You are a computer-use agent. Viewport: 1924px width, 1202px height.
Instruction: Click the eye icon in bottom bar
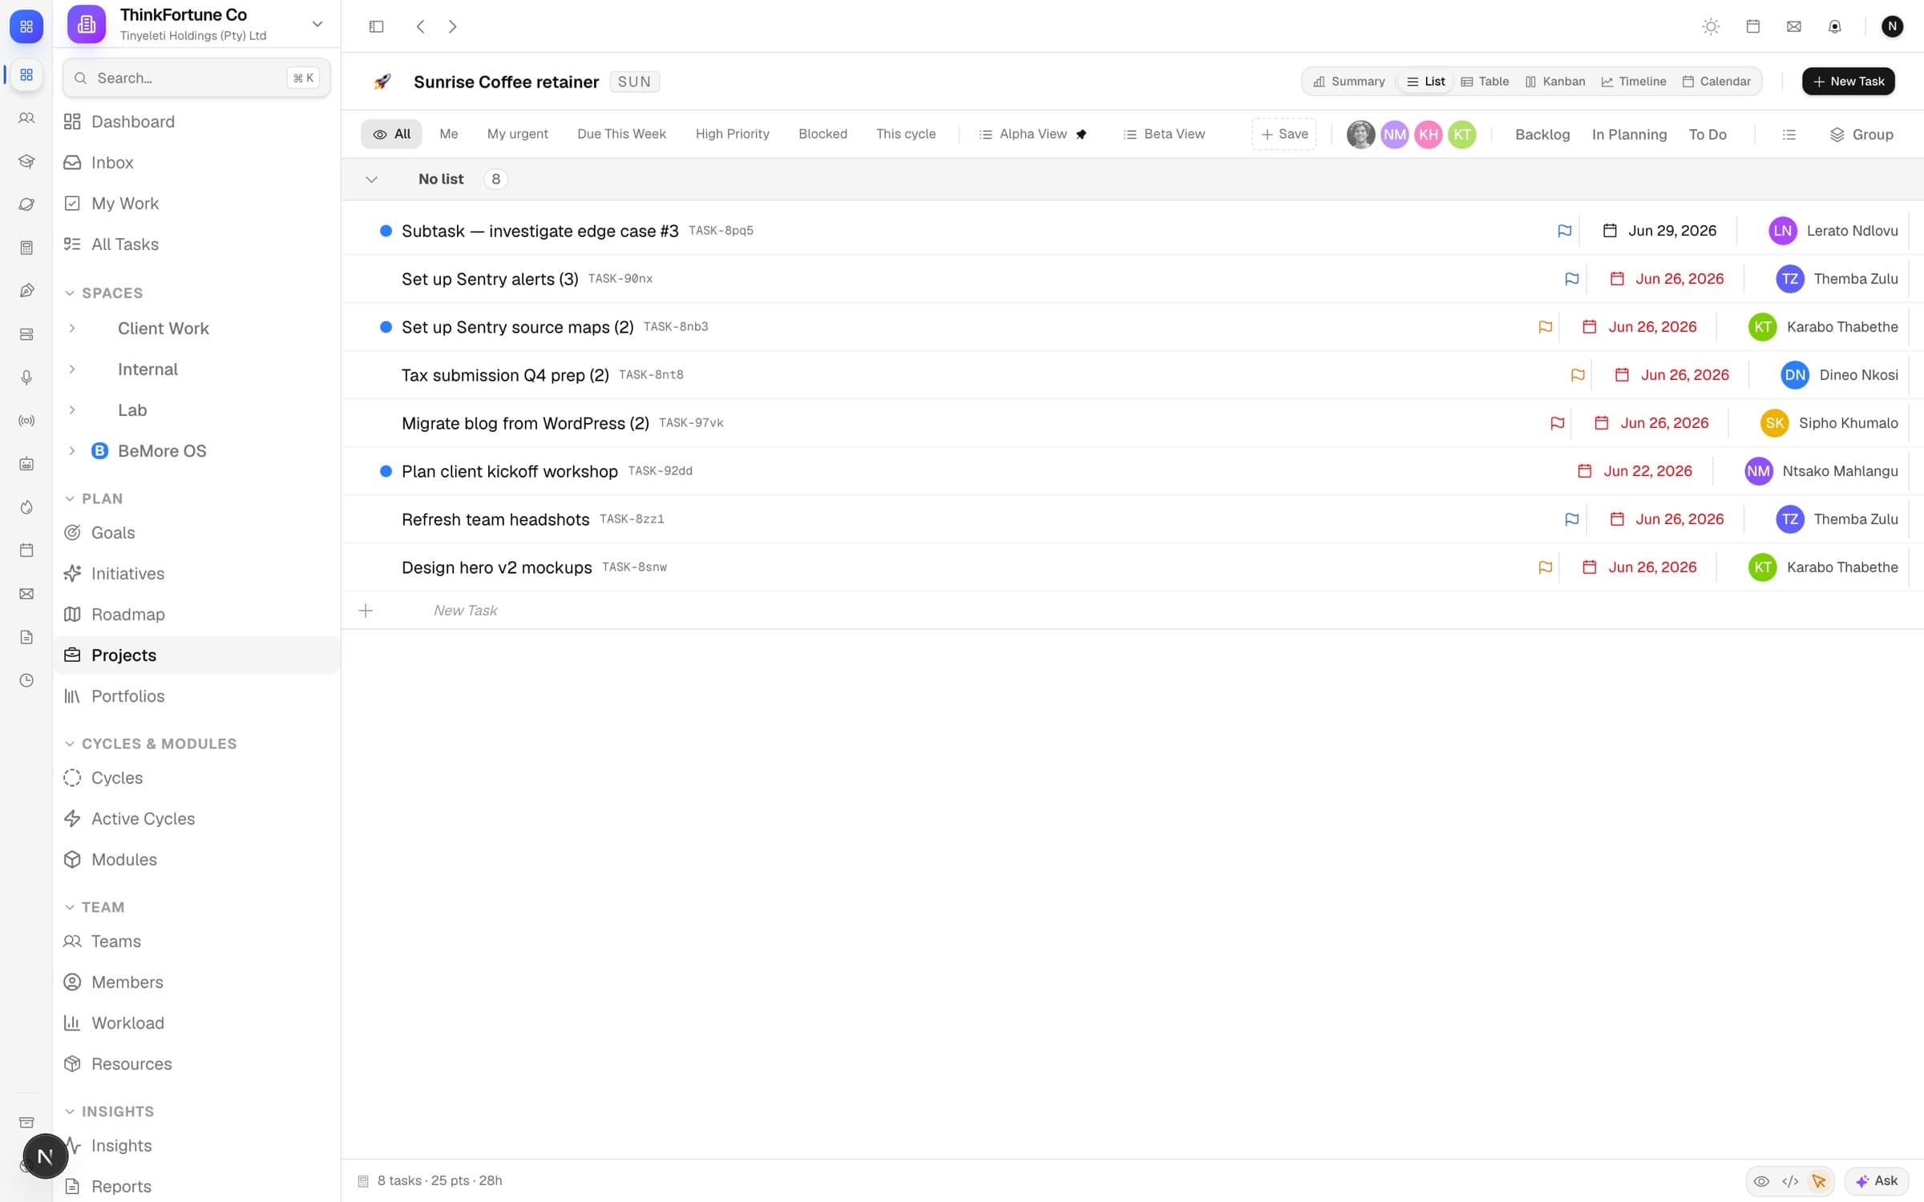tap(1761, 1181)
